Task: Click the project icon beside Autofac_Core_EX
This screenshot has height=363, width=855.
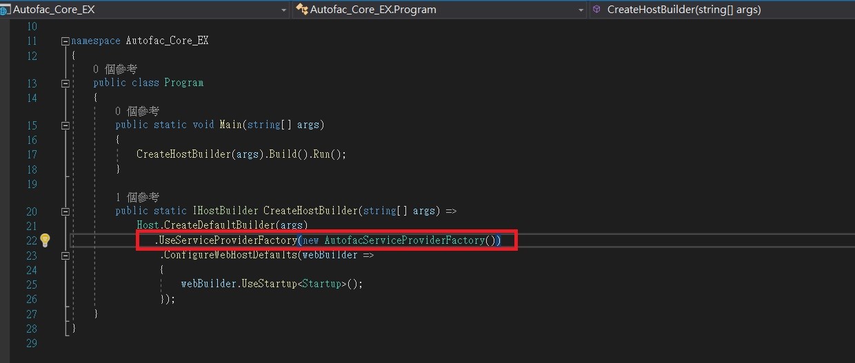Action: click(x=6, y=10)
